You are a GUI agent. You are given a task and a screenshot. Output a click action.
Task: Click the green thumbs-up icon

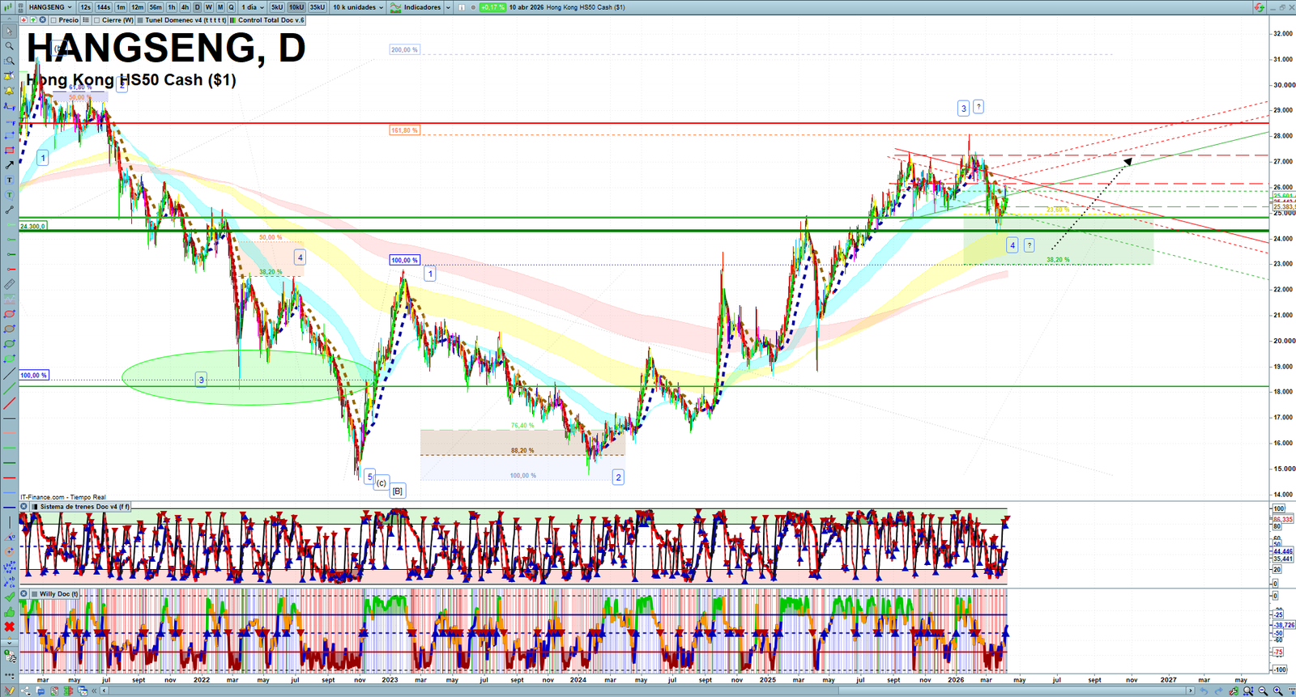click(9, 612)
